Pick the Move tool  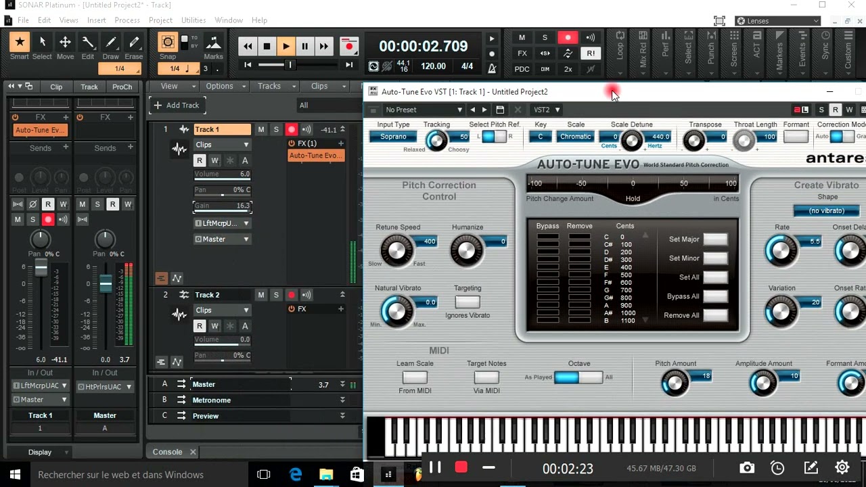65,43
